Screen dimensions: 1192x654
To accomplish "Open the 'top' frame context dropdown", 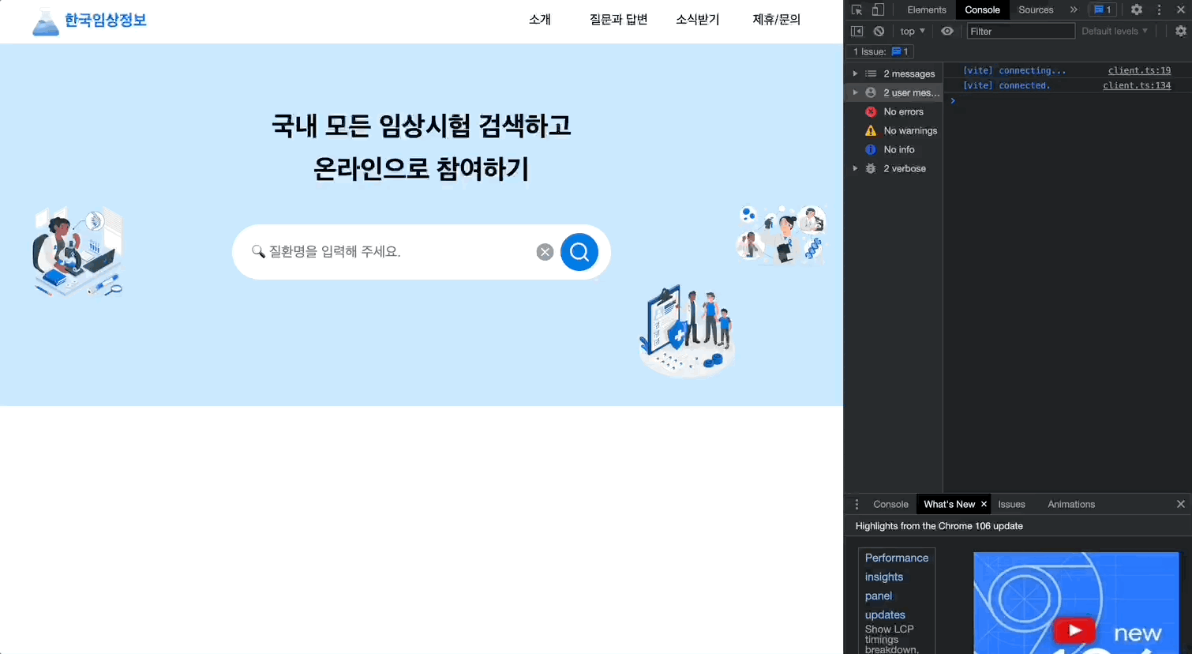I will point(912,31).
